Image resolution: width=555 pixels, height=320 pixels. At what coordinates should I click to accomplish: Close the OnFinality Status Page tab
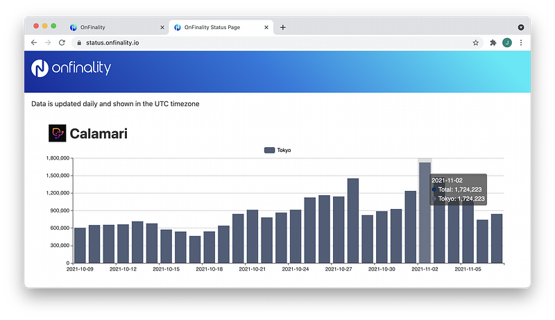[x=266, y=27]
